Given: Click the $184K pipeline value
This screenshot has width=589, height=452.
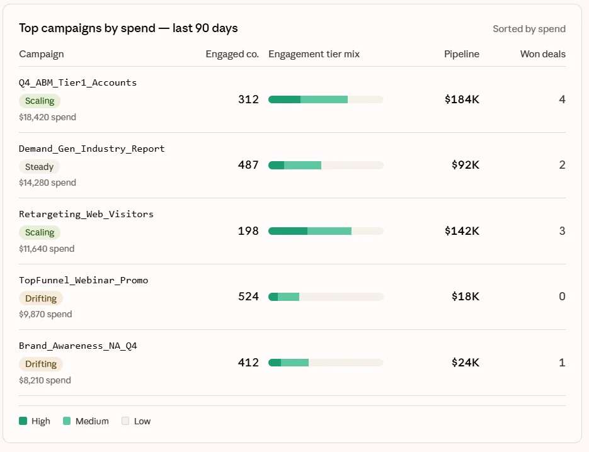Looking at the screenshot, I should click(462, 99).
